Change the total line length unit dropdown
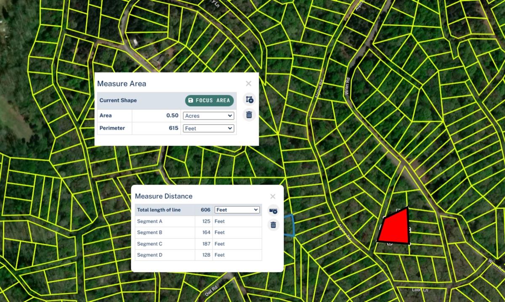Viewport: 505px width, 302px height. point(237,210)
